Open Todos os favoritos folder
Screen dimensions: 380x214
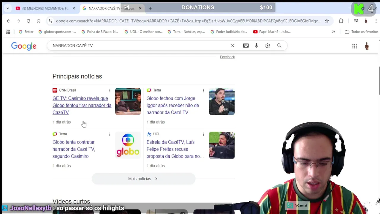362,32
